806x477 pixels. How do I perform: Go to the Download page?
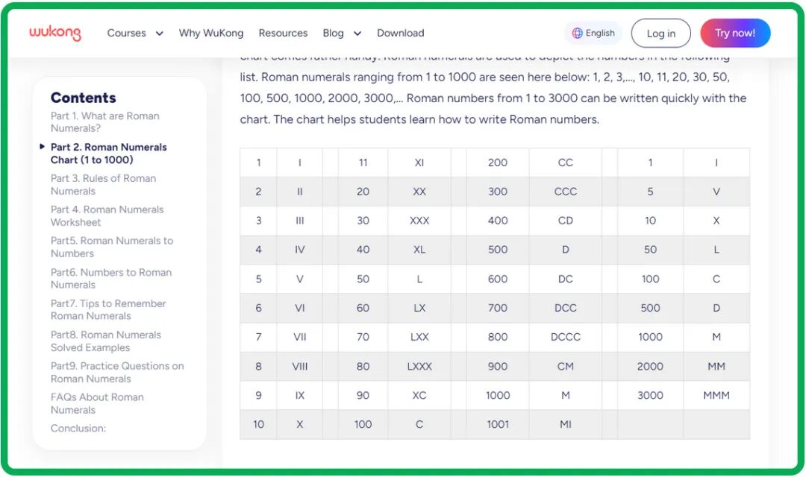coord(400,33)
